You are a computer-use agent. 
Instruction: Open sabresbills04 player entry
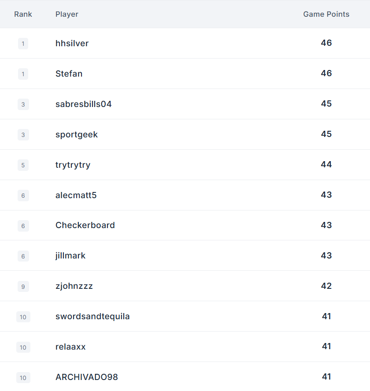pyautogui.click(x=83, y=104)
